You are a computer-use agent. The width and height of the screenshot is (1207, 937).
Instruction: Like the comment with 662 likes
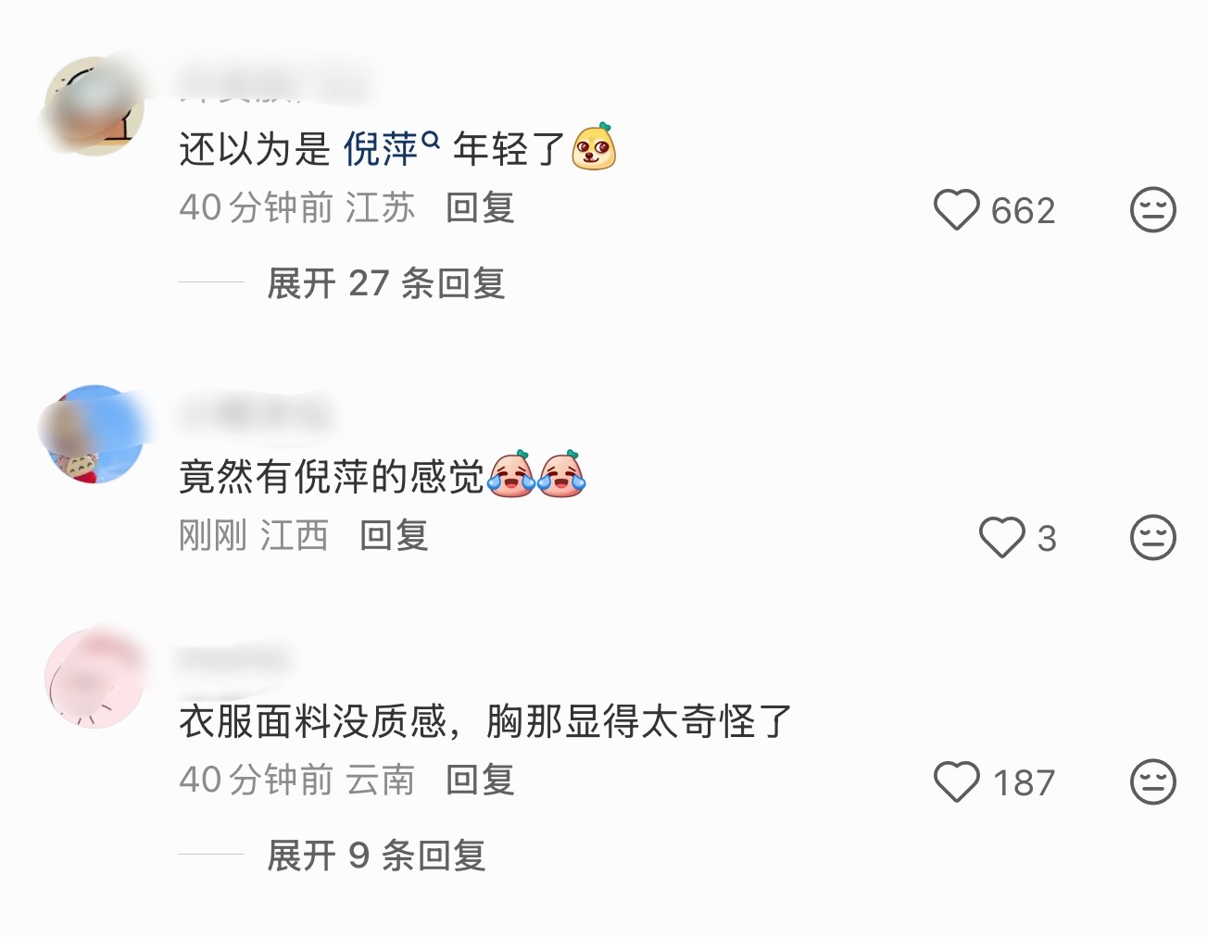click(x=956, y=210)
